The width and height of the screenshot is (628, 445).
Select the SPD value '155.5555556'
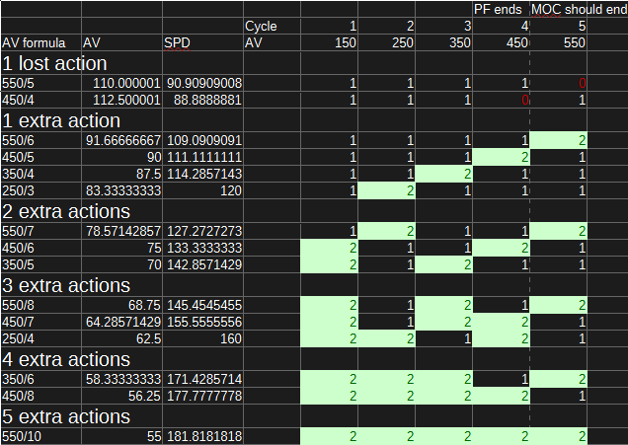pyautogui.click(x=202, y=322)
